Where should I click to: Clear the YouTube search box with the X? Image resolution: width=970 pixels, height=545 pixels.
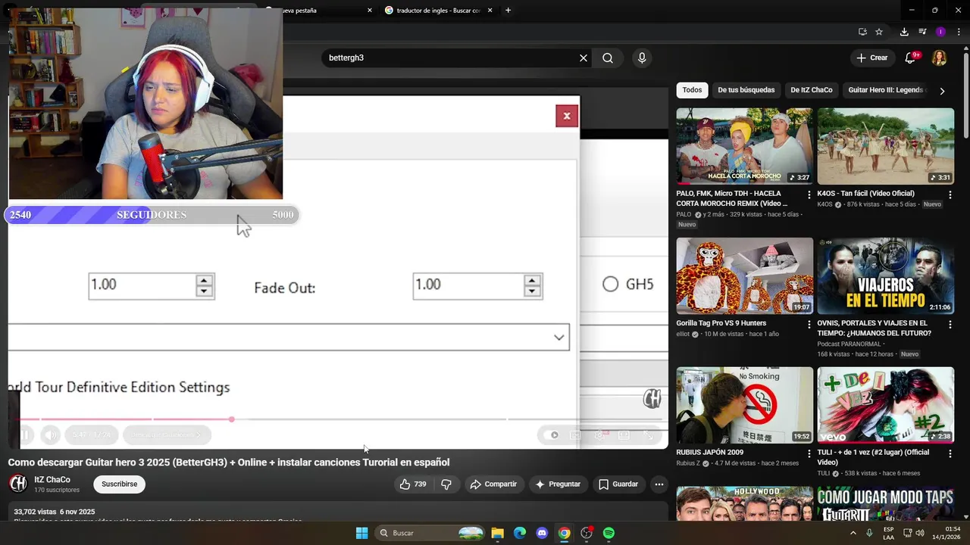[584, 58]
